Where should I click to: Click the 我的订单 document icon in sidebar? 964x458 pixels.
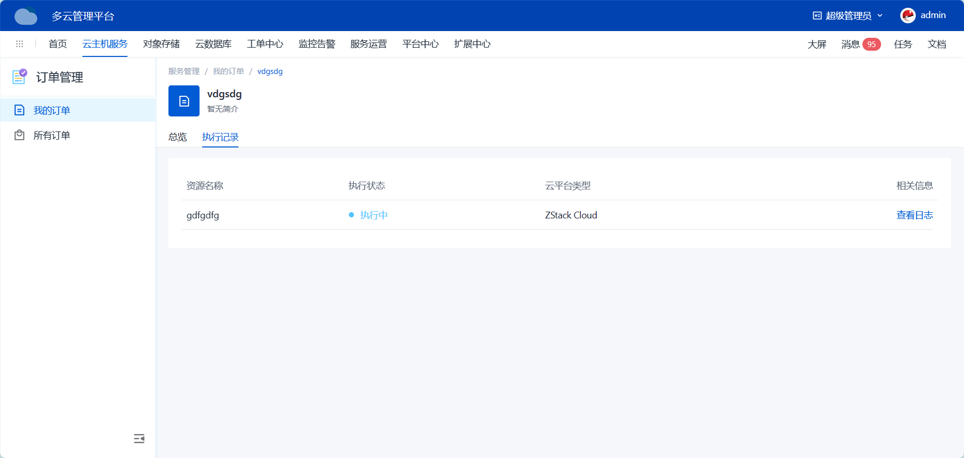[19, 110]
